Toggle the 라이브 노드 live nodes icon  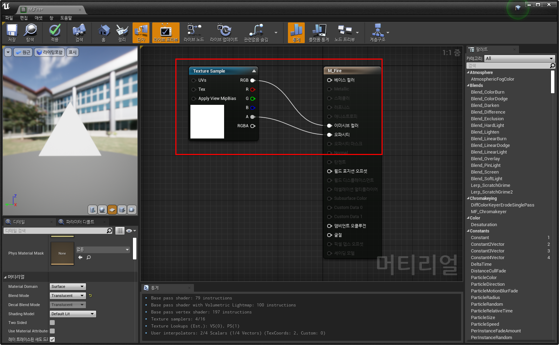[194, 31]
